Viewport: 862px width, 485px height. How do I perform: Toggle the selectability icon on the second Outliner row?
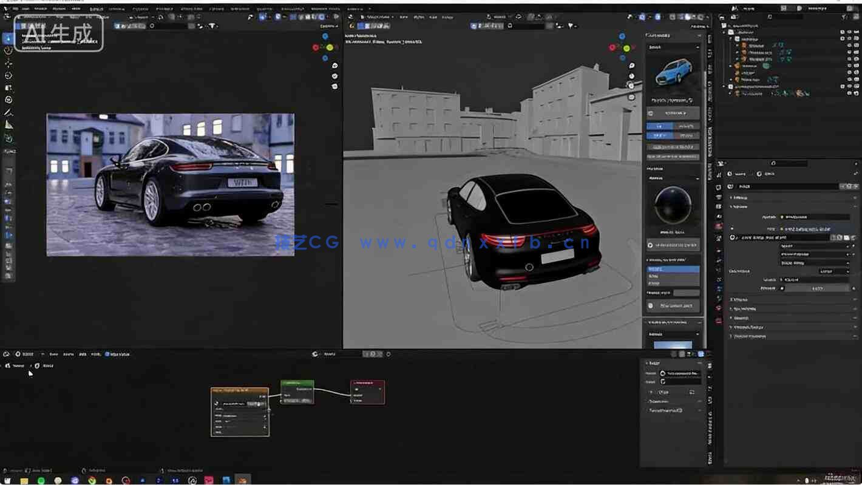click(x=844, y=39)
